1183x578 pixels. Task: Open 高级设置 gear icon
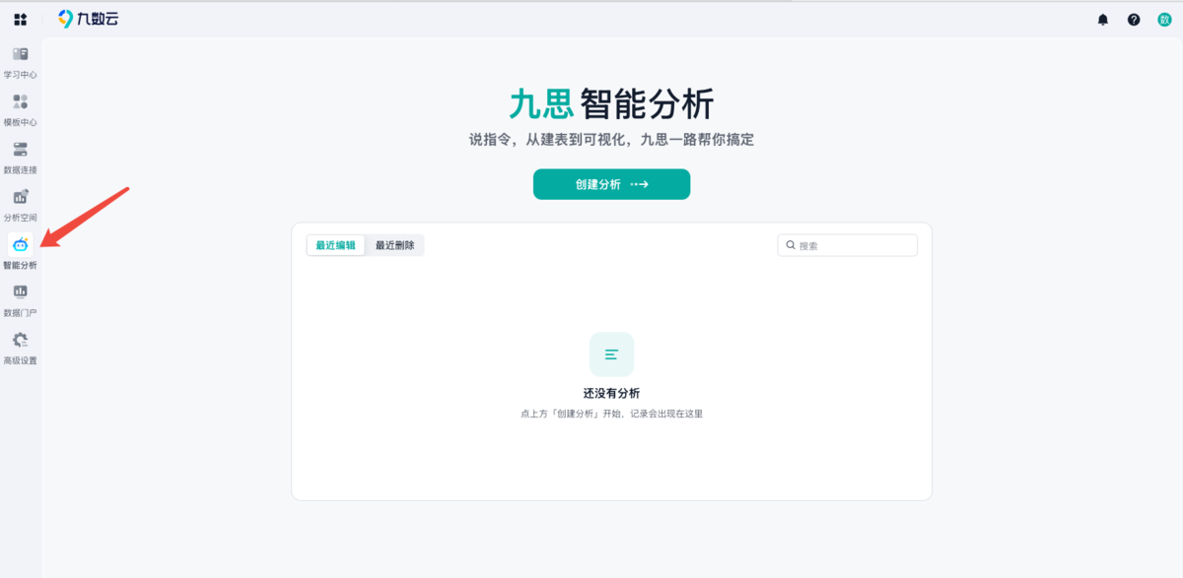(20, 340)
